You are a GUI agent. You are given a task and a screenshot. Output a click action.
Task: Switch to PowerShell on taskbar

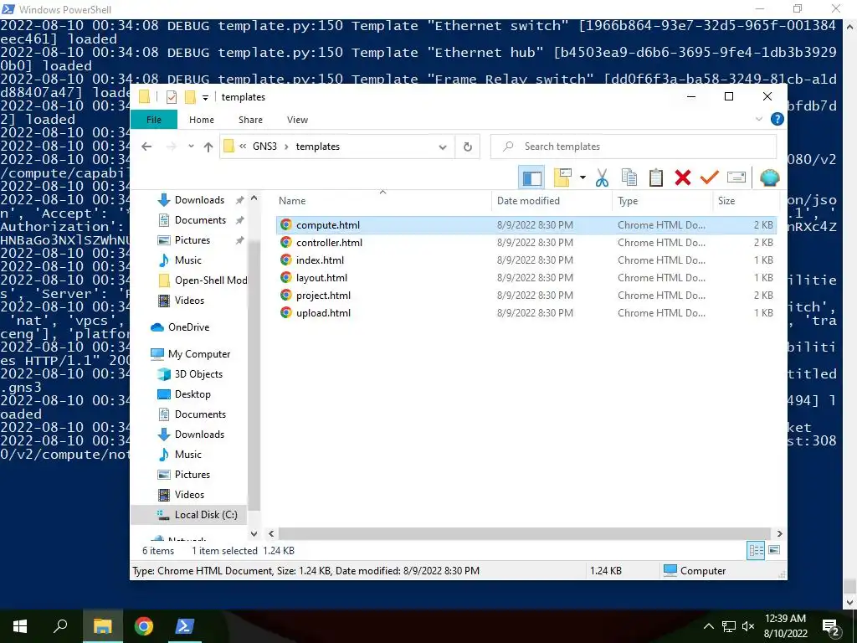pyautogui.click(x=184, y=626)
